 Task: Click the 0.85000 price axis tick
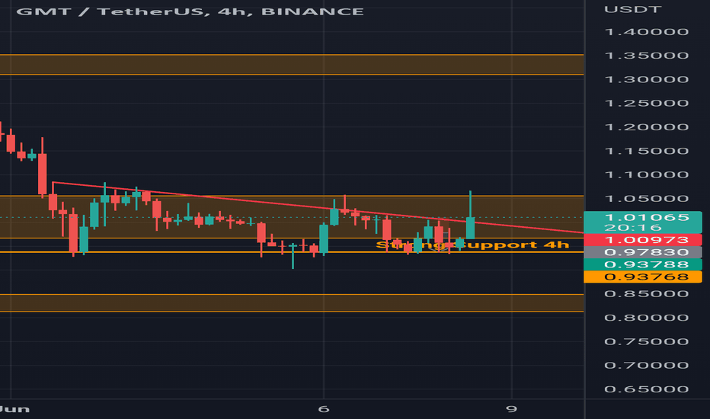(647, 294)
